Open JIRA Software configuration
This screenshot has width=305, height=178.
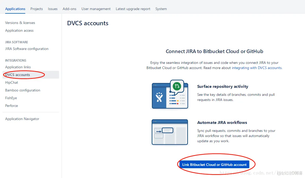pyautogui.click(x=27, y=49)
